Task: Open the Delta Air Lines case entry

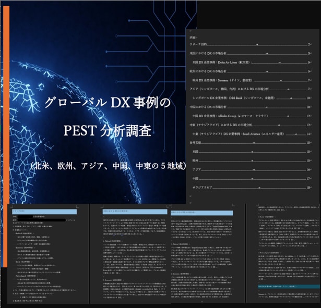Action: [x=252, y=63]
